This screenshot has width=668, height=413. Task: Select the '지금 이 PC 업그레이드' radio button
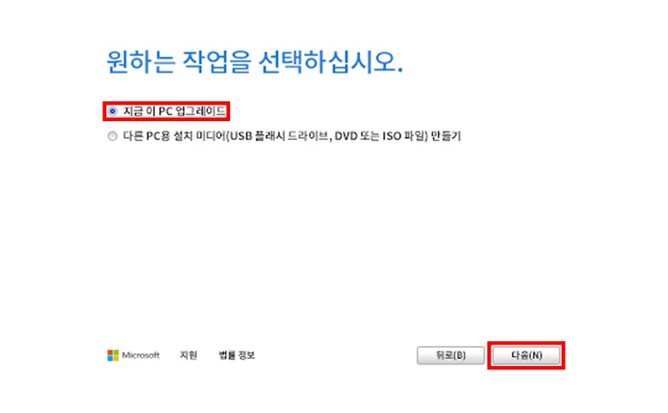(112, 111)
